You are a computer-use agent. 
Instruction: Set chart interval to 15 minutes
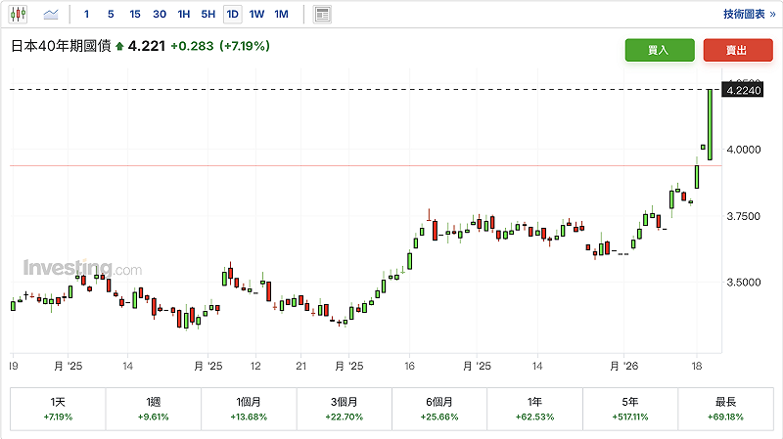pos(134,14)
